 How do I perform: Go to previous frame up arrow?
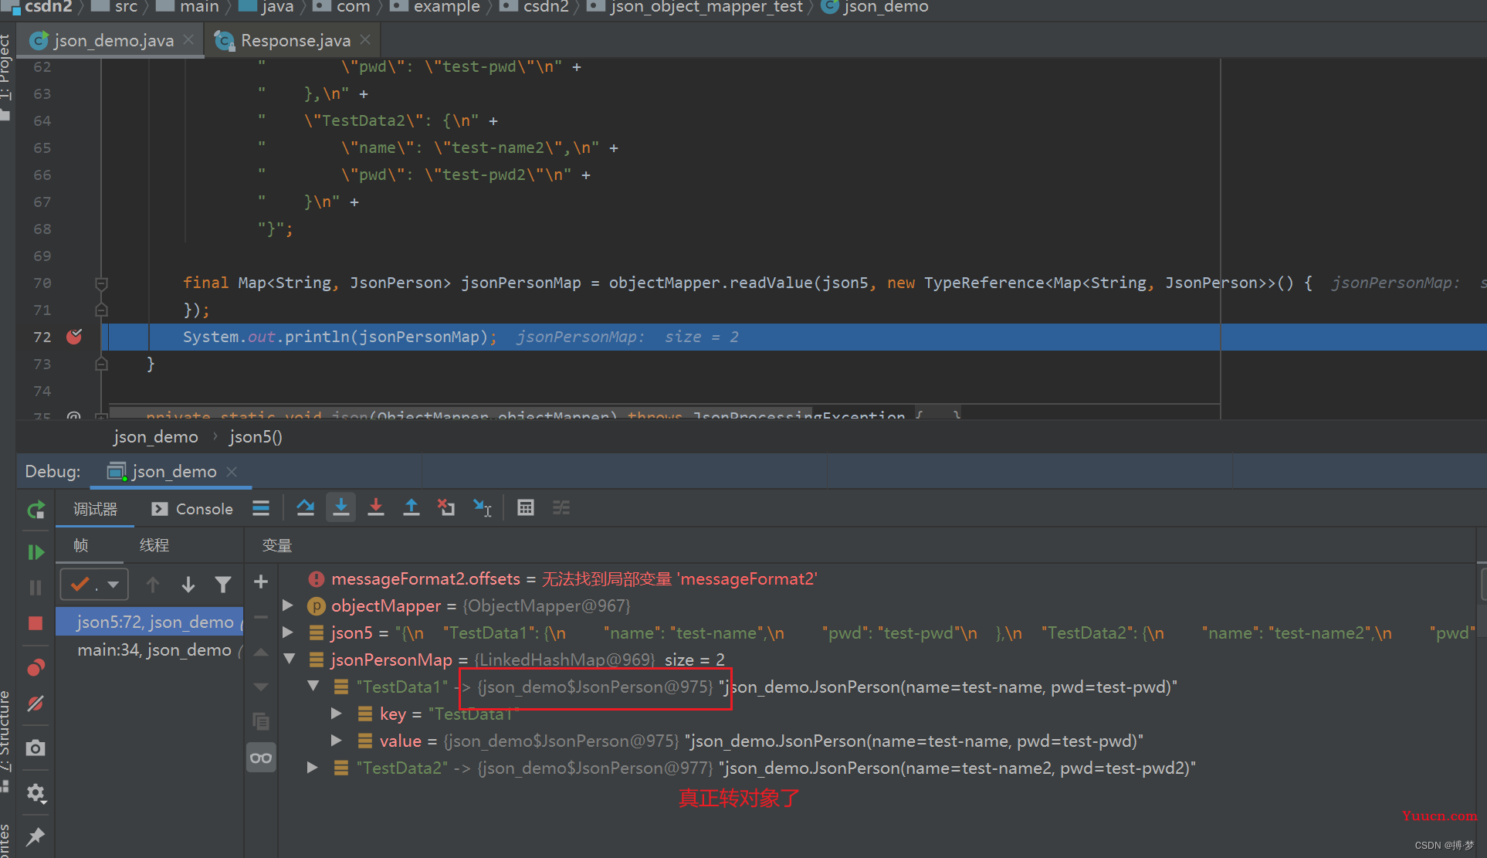153,585
